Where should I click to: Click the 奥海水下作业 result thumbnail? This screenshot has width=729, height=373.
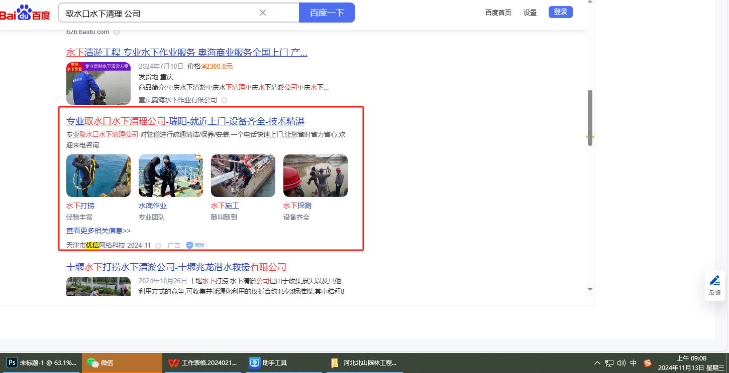coord(98,83)
